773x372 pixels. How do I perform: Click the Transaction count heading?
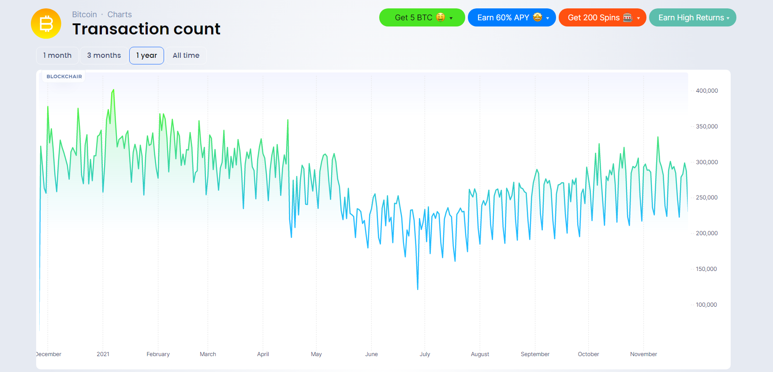(x=146, y=29)
